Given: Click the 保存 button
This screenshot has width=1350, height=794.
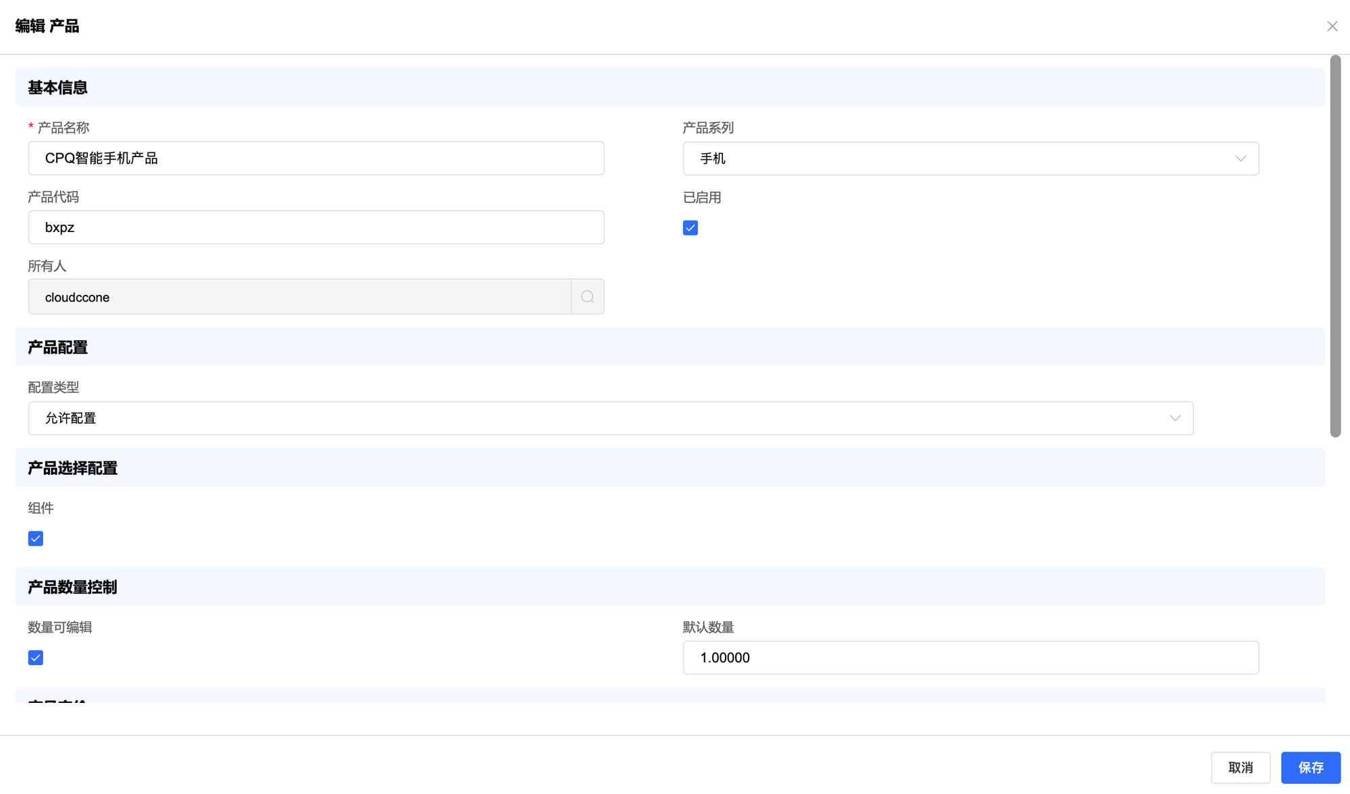Looking at the screenshot, I should [1310, 768].
